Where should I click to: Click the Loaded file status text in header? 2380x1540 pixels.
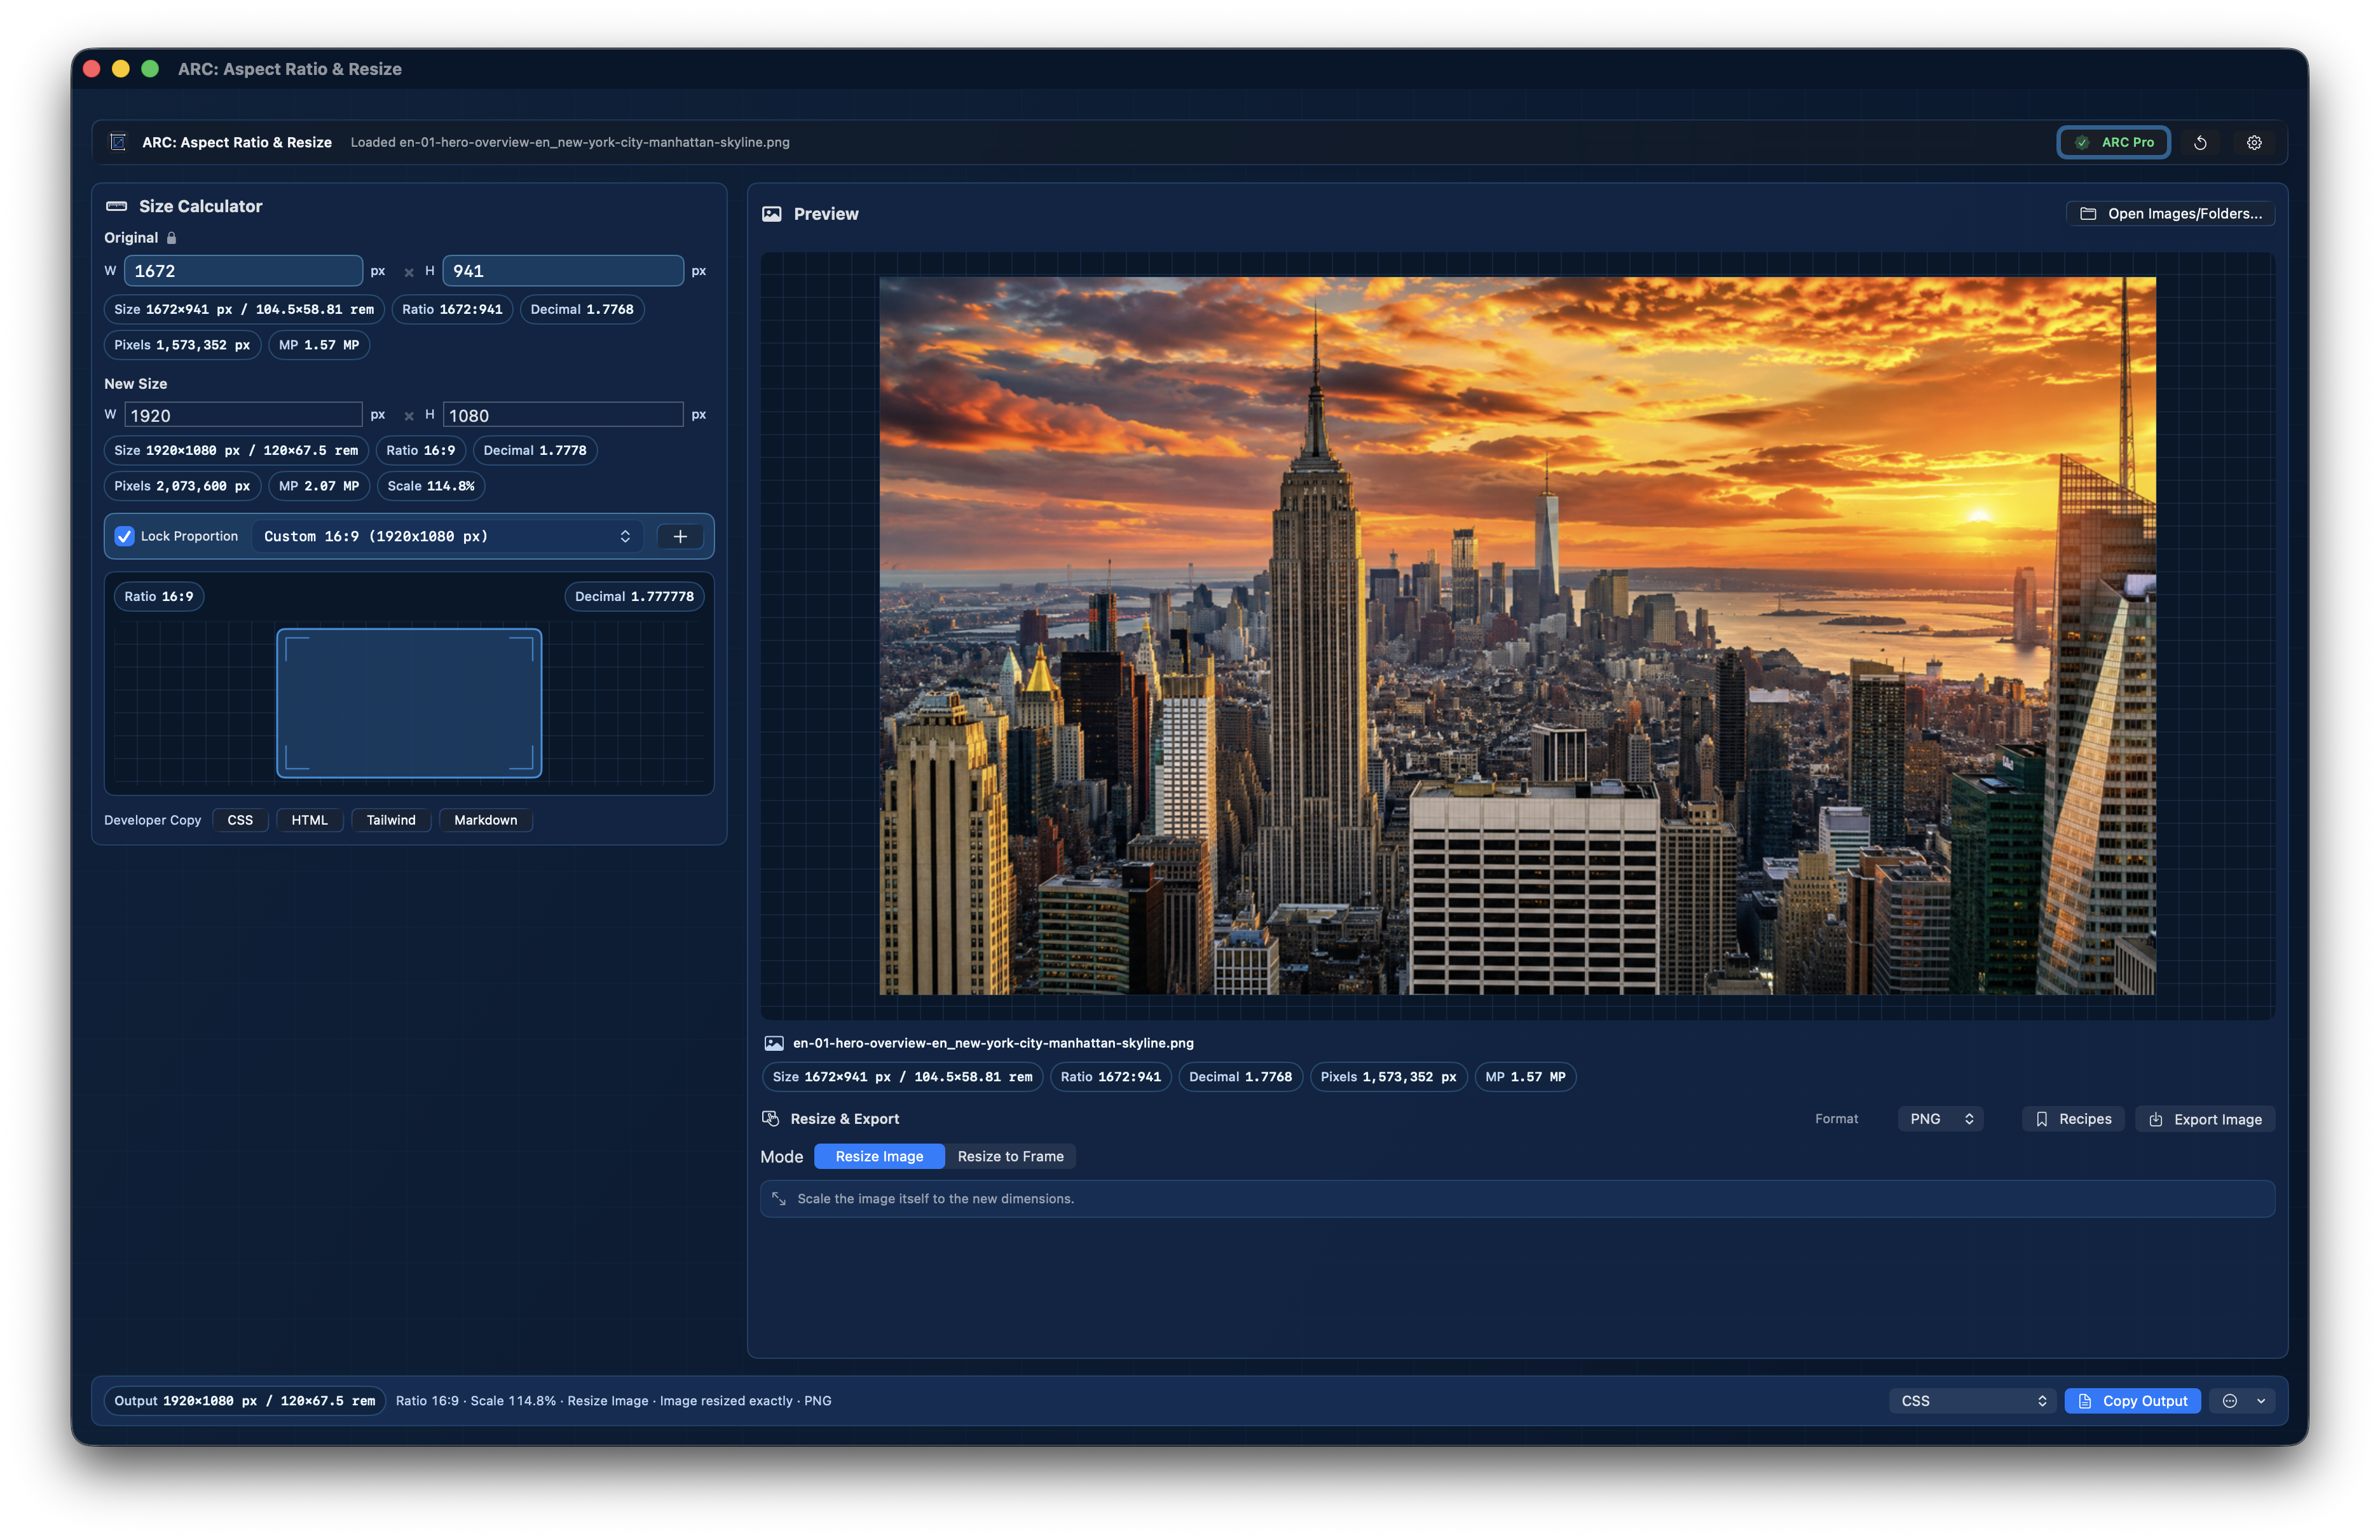click(570, 143)
